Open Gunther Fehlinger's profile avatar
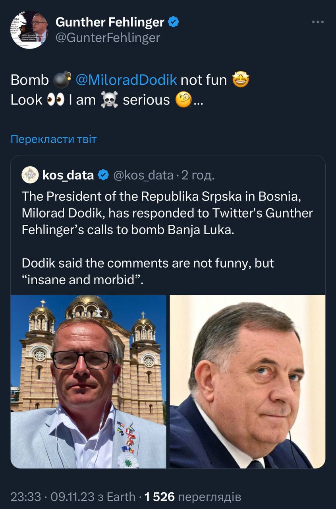 click(x=29, y=30)
